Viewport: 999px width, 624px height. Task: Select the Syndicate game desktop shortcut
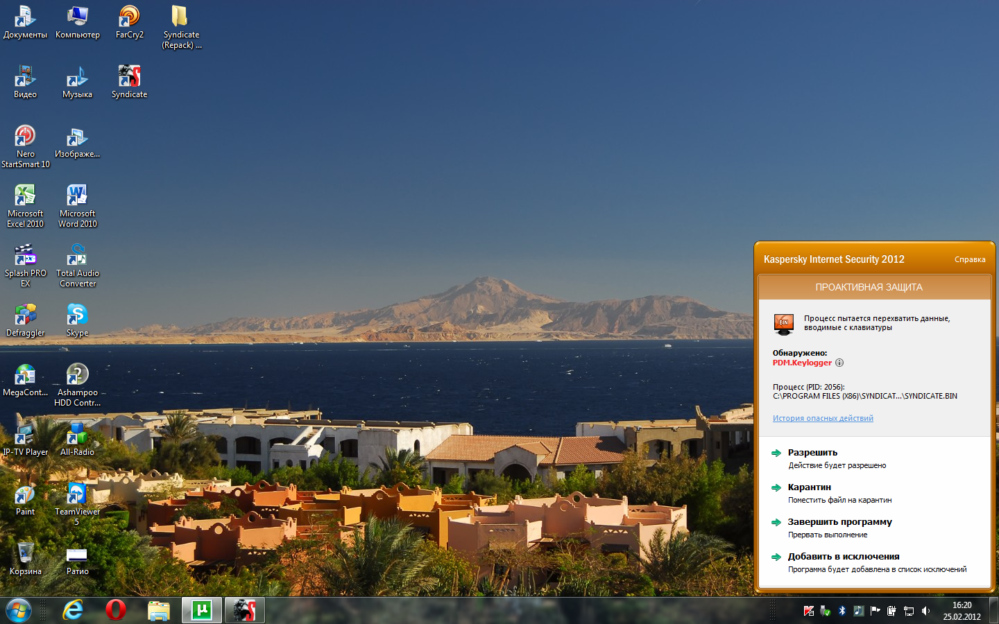click(x=129, y=82)
